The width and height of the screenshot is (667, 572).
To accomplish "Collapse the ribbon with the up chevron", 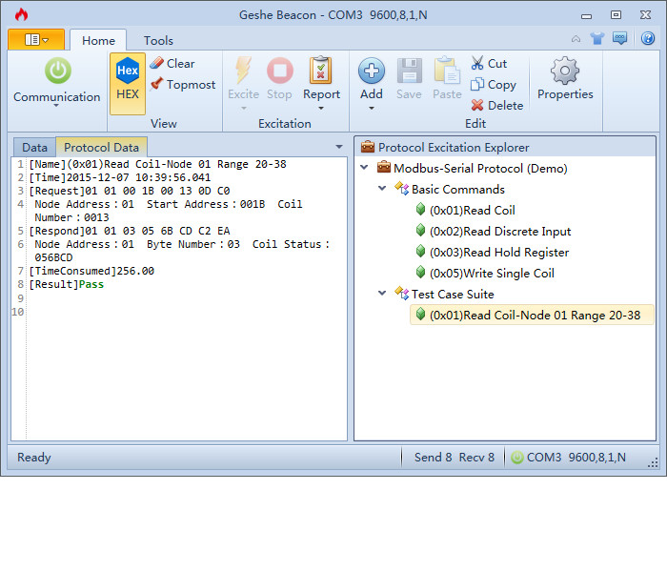I will (x=576, y=39).
